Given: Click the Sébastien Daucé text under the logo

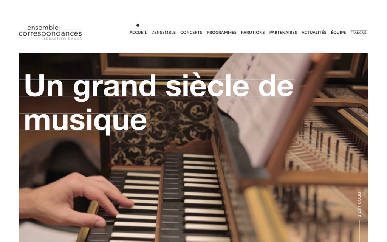Looking at the screenshot, I should tap(62, 39).
